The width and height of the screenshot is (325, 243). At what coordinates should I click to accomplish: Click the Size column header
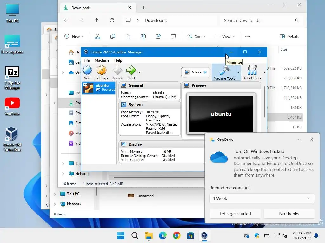284,49
